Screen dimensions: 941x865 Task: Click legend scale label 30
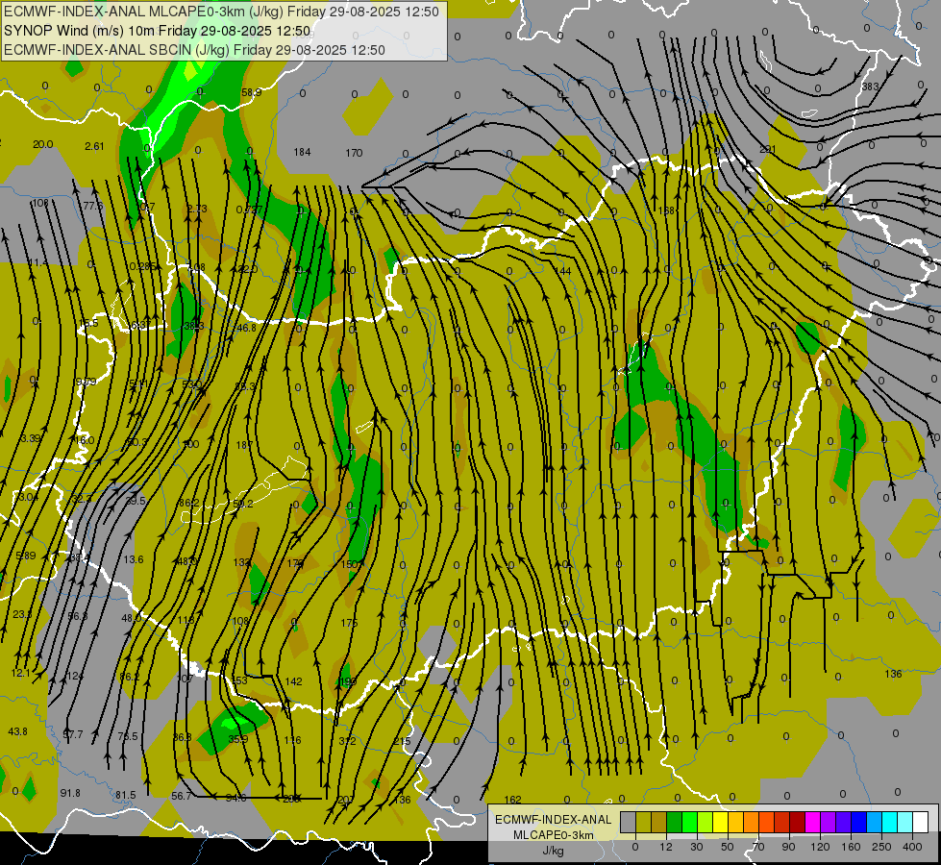pos(696,847)
